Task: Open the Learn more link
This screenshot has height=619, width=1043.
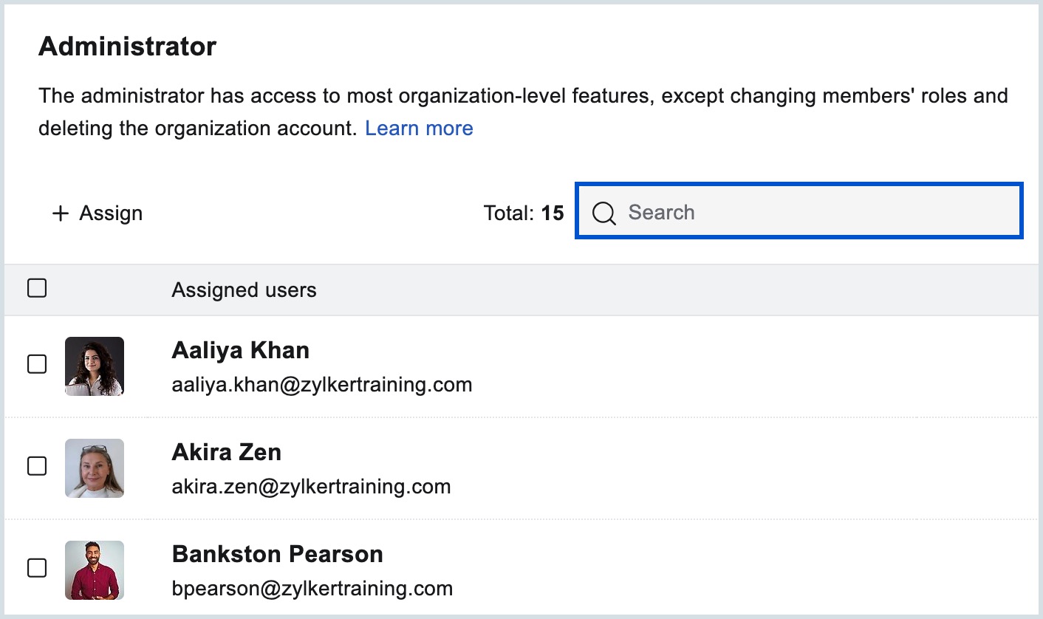Action: [x=419, y=129]
